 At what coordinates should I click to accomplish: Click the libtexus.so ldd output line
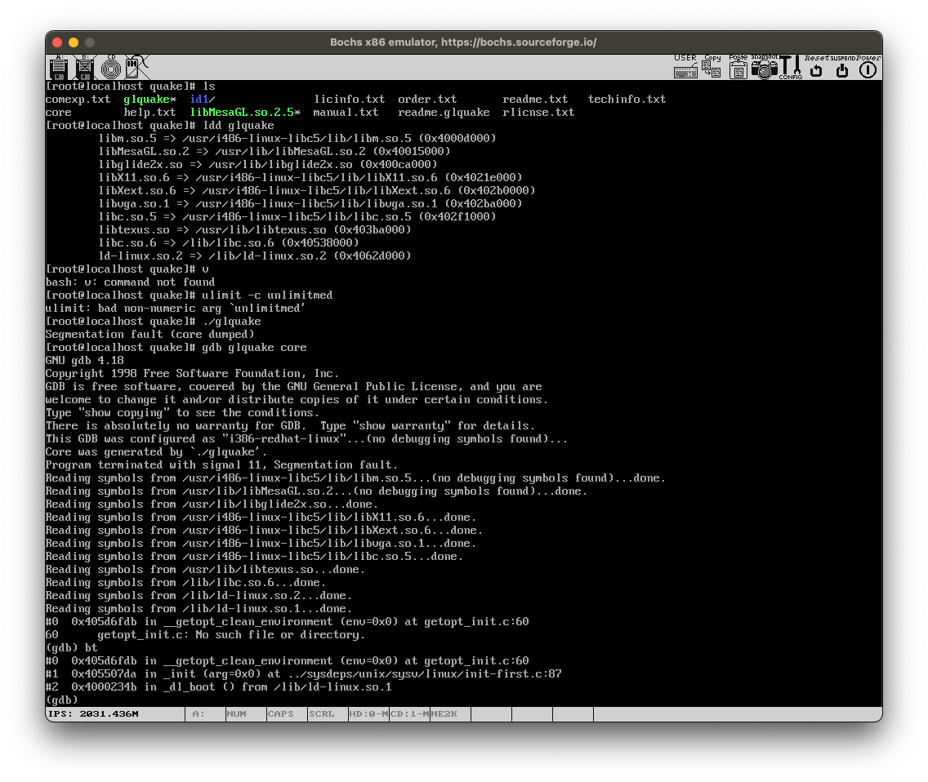tap(255, 230)
